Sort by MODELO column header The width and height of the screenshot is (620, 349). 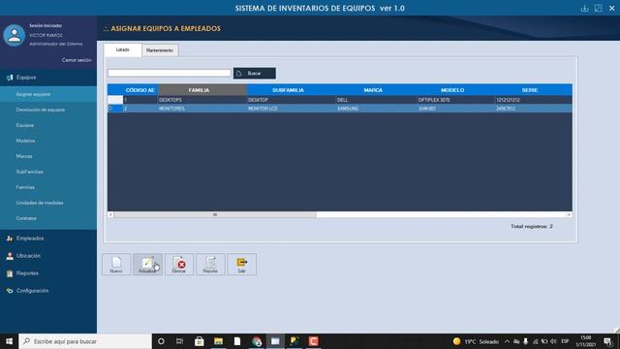click(x=455, y=90)
